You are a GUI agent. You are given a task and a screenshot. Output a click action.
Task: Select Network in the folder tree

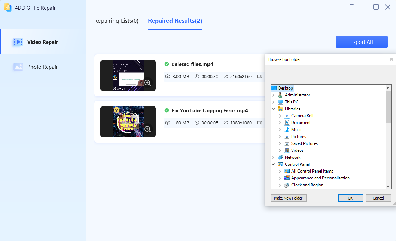292,157
